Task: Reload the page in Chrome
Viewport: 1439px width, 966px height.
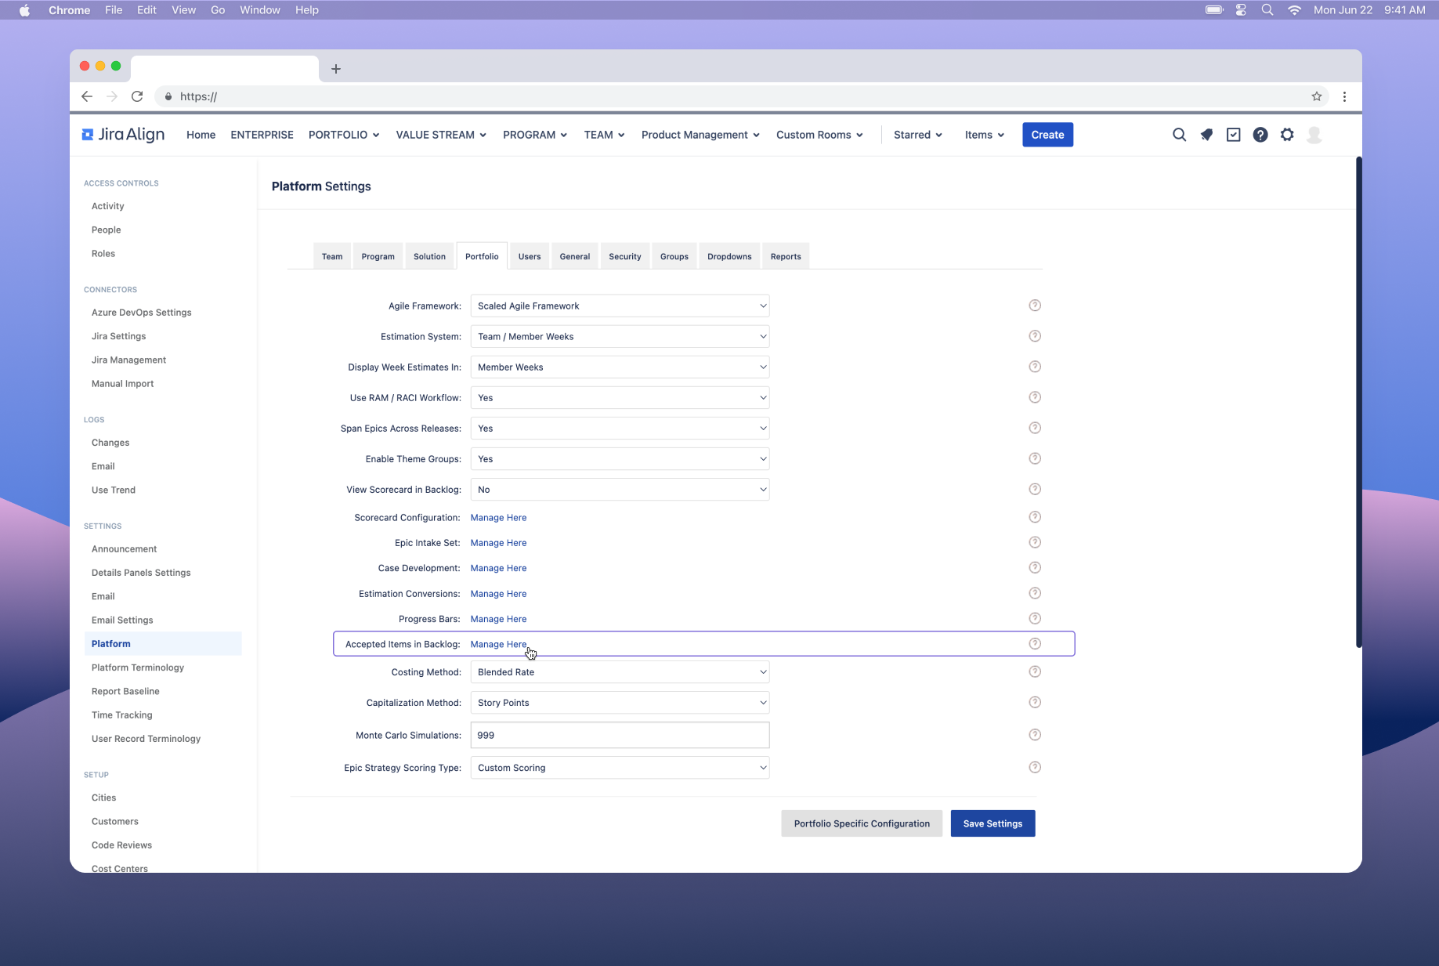Action: [137, 96]
